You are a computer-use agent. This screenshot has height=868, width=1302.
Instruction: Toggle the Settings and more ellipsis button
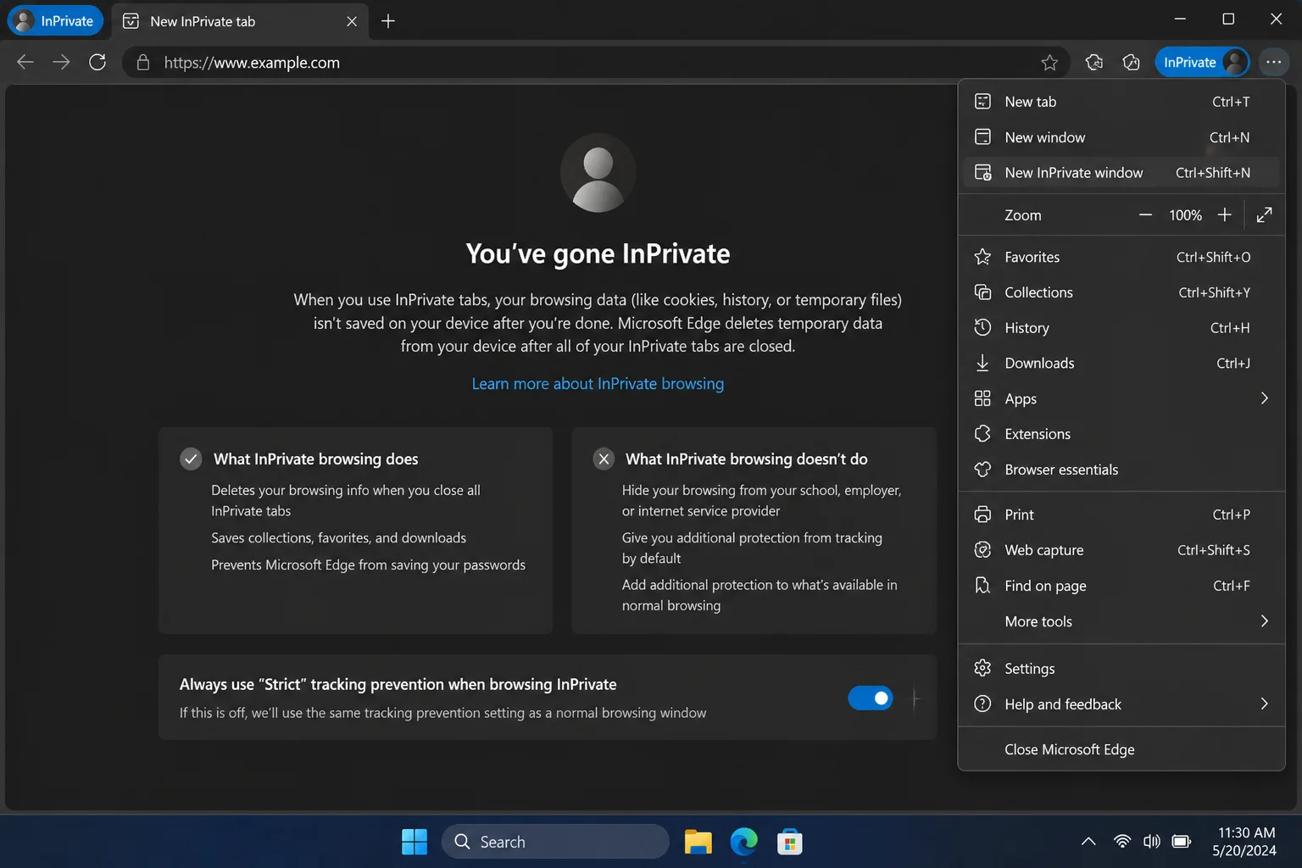pos(1273,62)
